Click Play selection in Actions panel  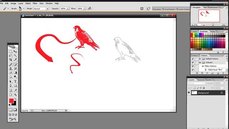pos(208,73)
